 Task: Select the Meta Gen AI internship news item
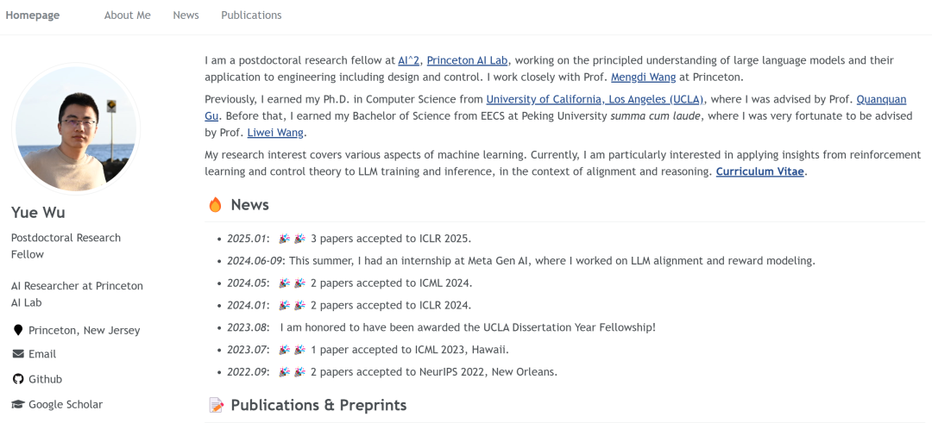point(521,261)
